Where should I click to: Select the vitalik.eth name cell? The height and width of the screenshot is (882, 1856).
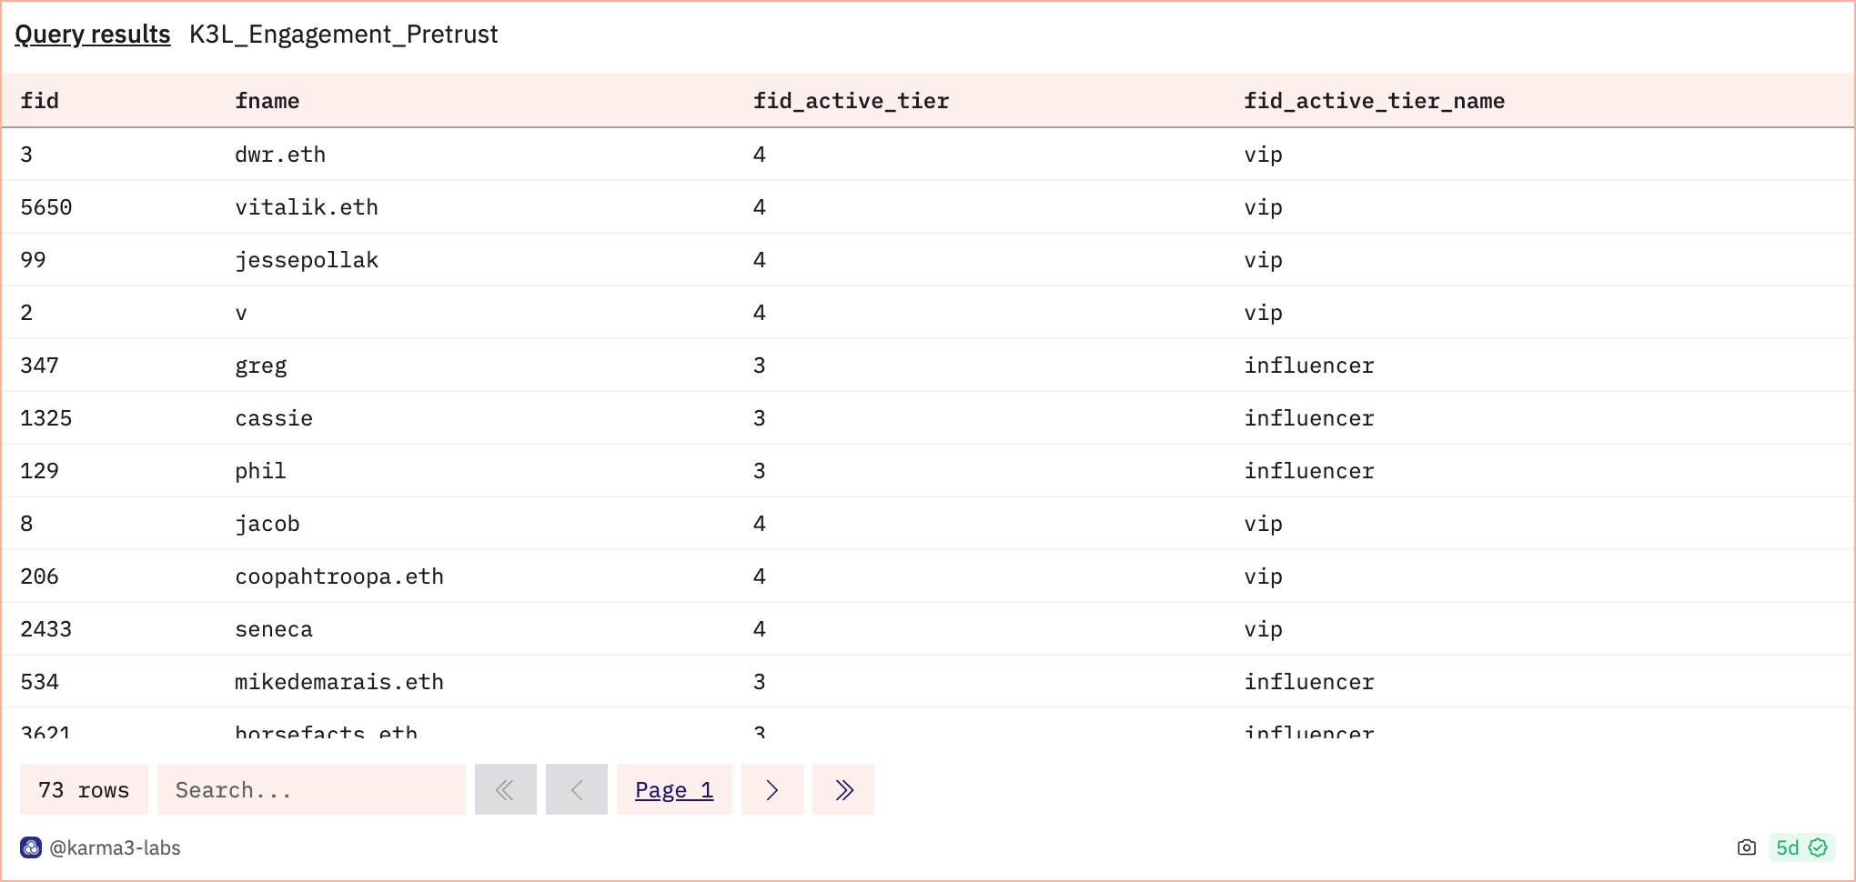[307, 207]
